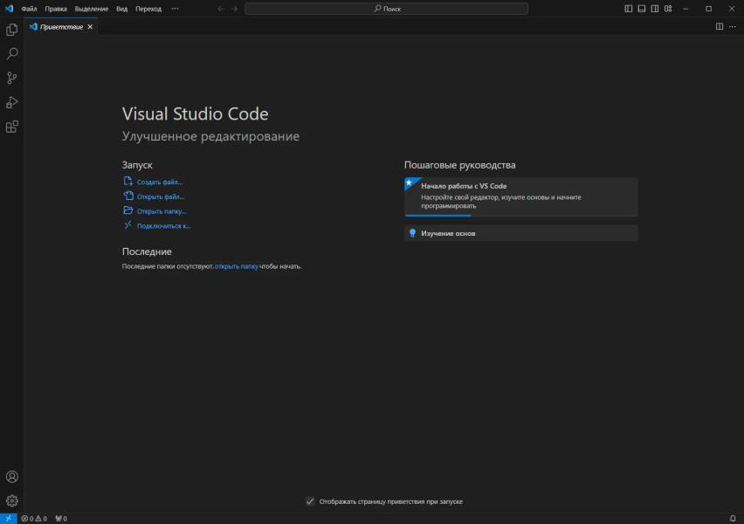Minimize the VS Code window
Viewport: 744px width, 524px height.
click(685, 9)
